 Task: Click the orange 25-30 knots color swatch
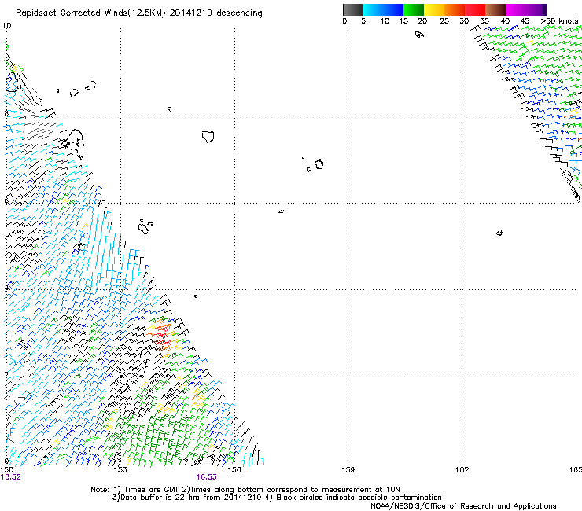pyautogui.click(x=455, y=9)
